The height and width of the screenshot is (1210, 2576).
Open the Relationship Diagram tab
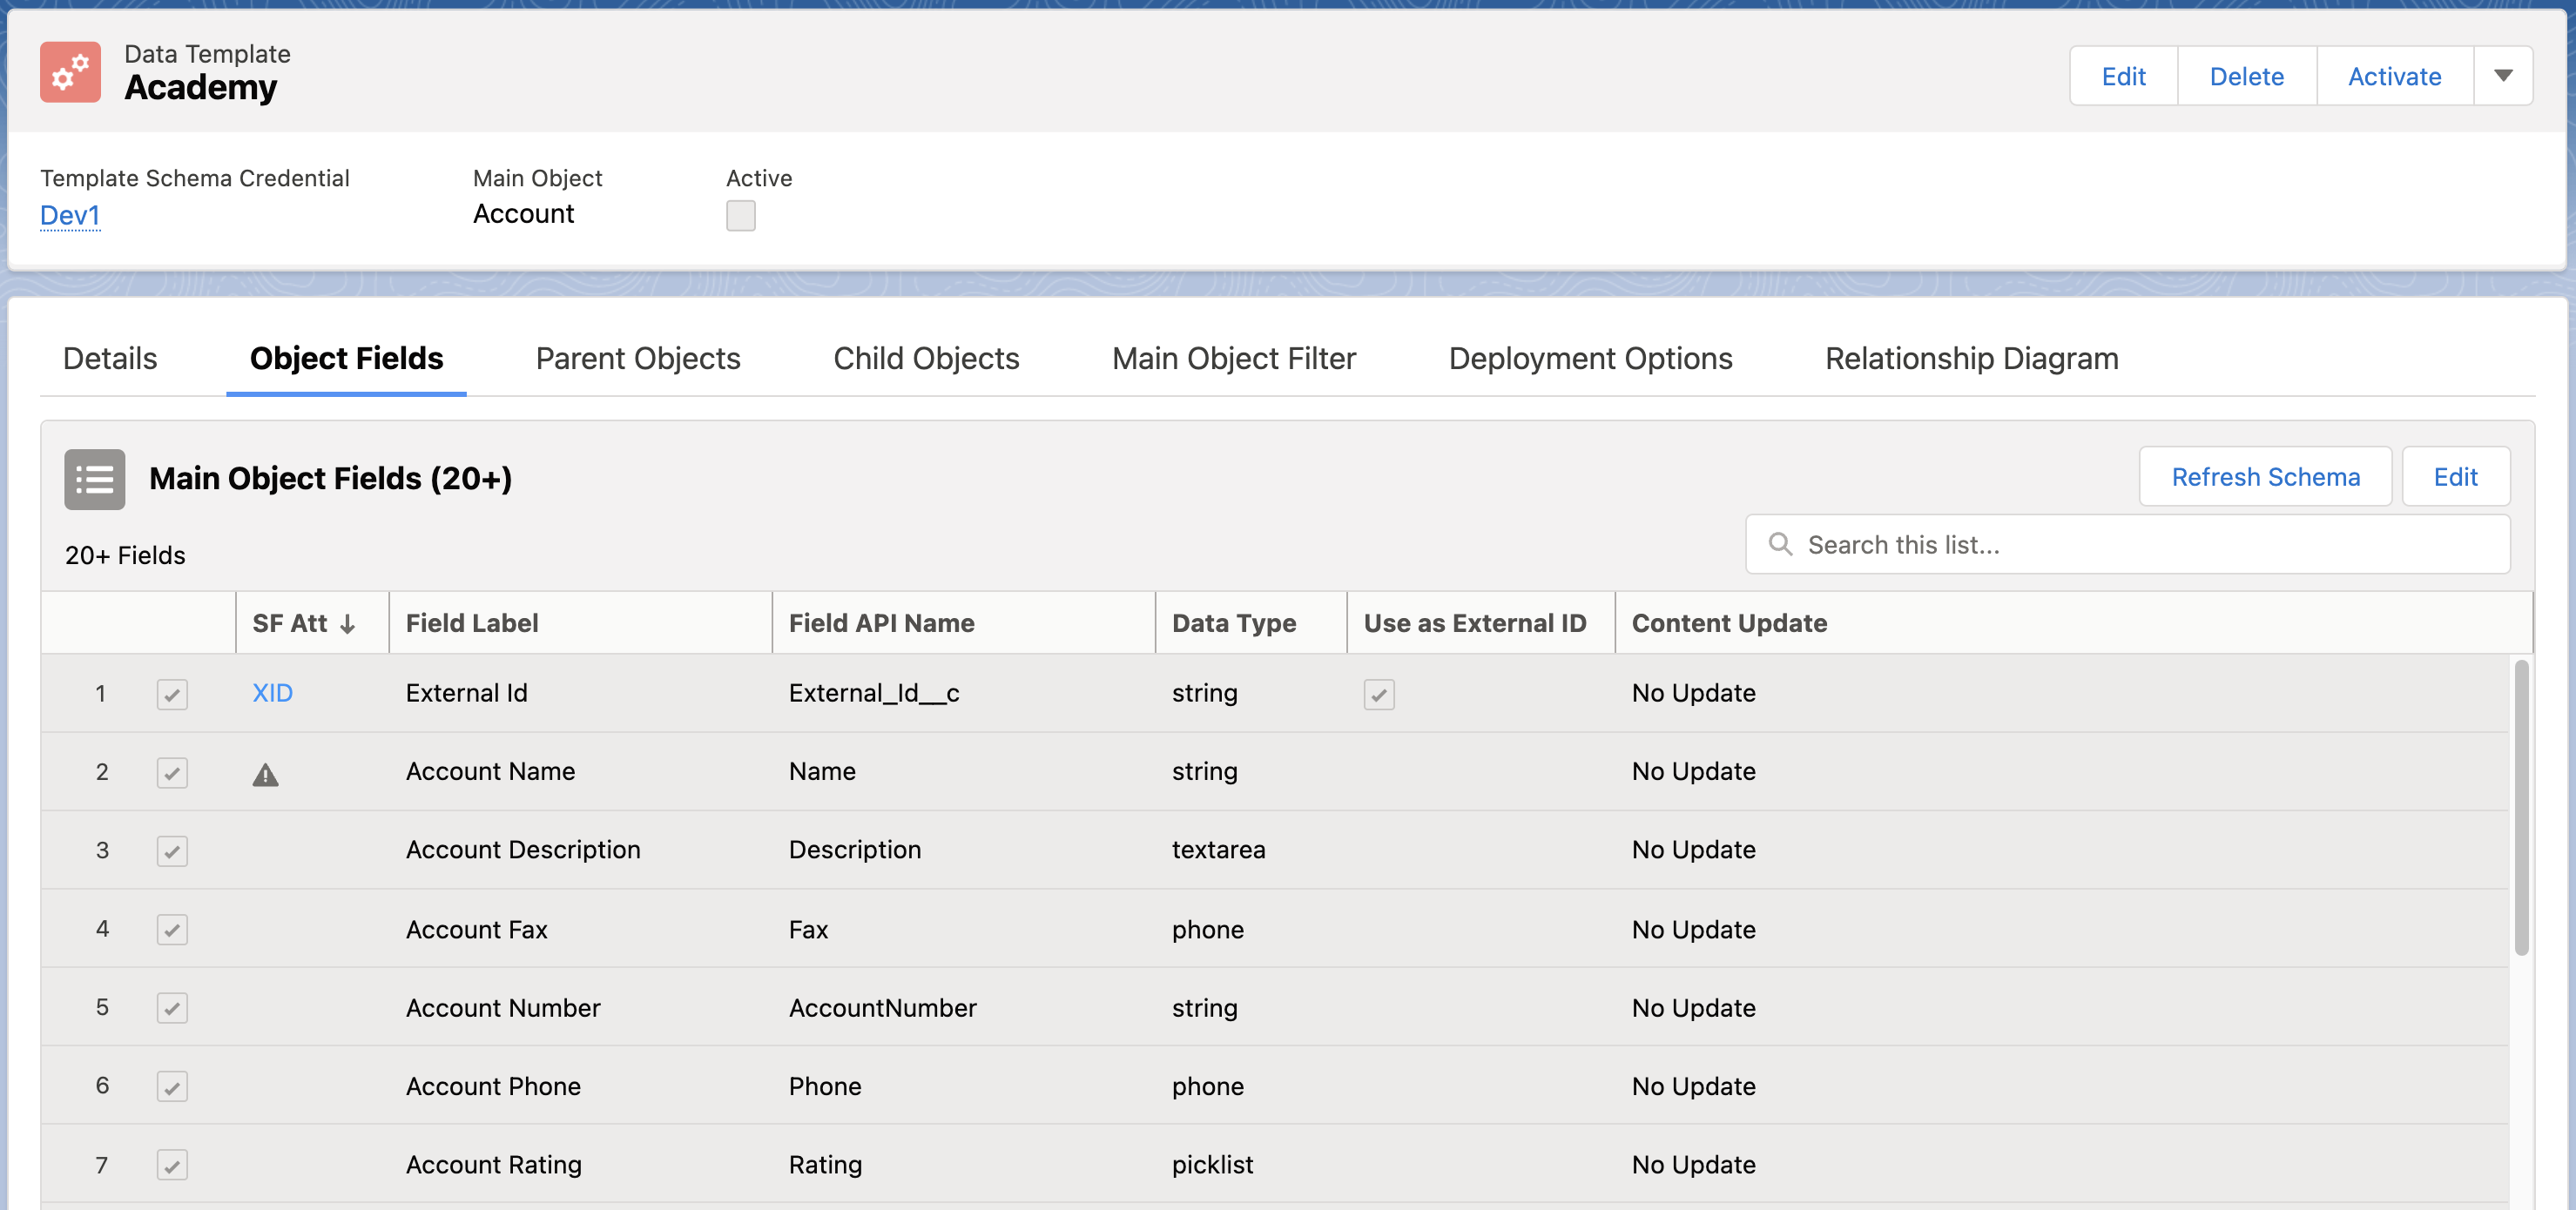1971,359
